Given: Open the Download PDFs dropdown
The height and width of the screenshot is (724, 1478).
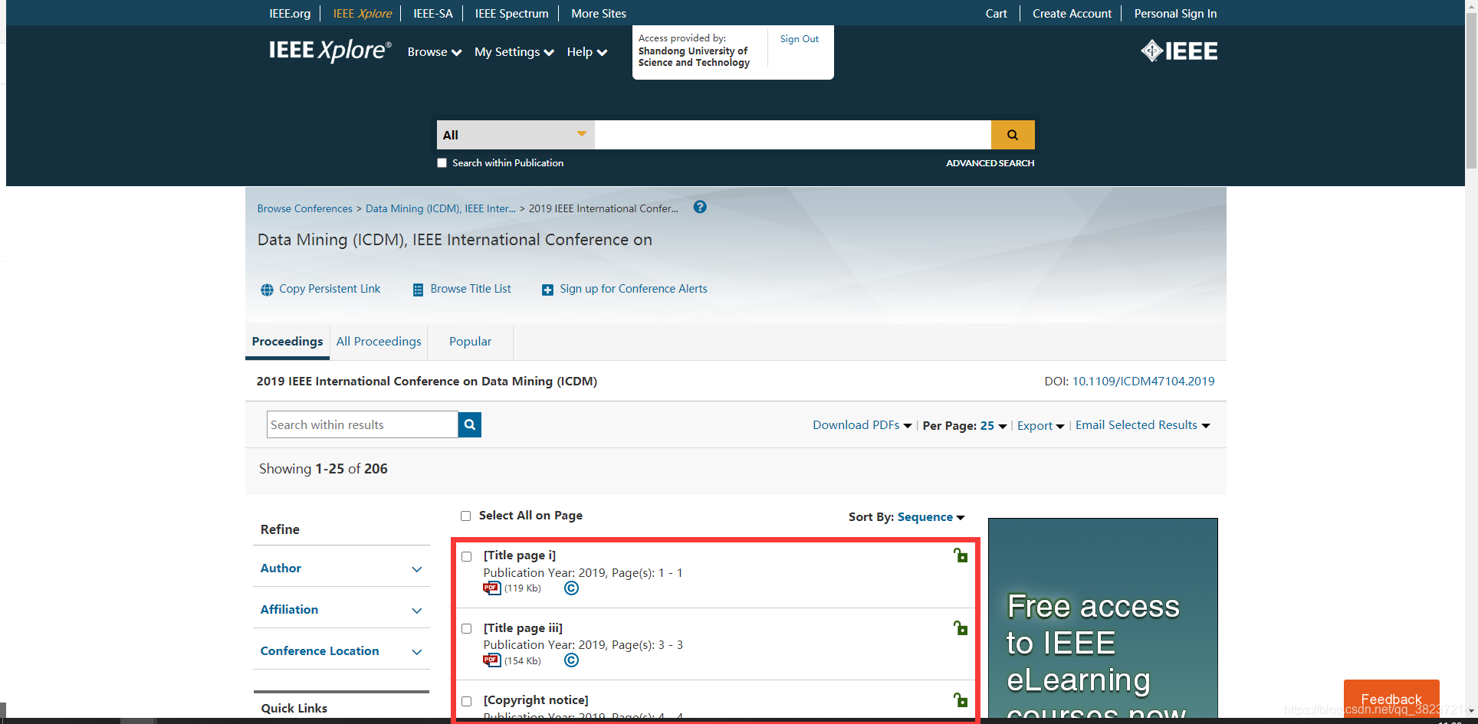Looking at the screenshot, I should [862, 425].
